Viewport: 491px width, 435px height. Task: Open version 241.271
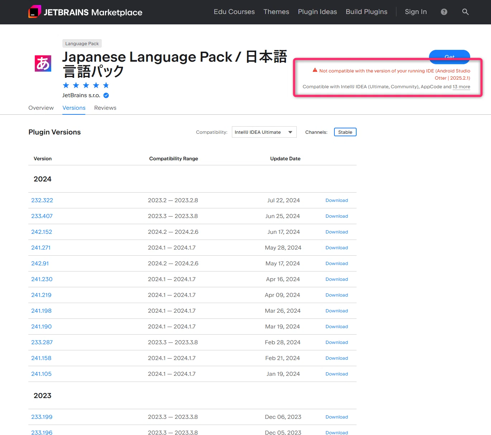(x=41, y=248)
